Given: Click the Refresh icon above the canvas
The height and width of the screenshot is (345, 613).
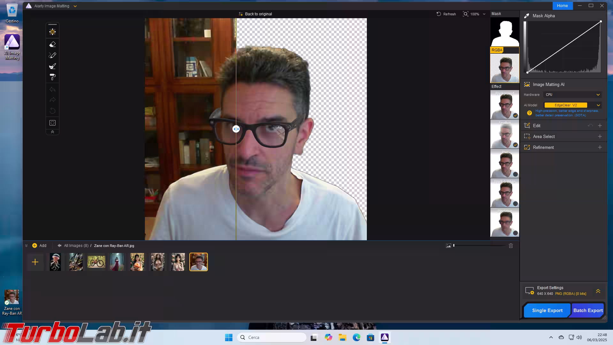Looking at the screenshot, I should 439,14.
